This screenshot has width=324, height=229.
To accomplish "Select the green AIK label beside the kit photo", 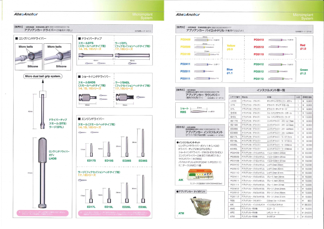I will coord(181,180).
